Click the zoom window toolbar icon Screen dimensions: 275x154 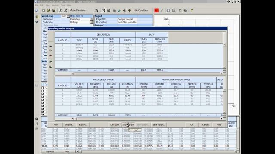pos(168,11)
